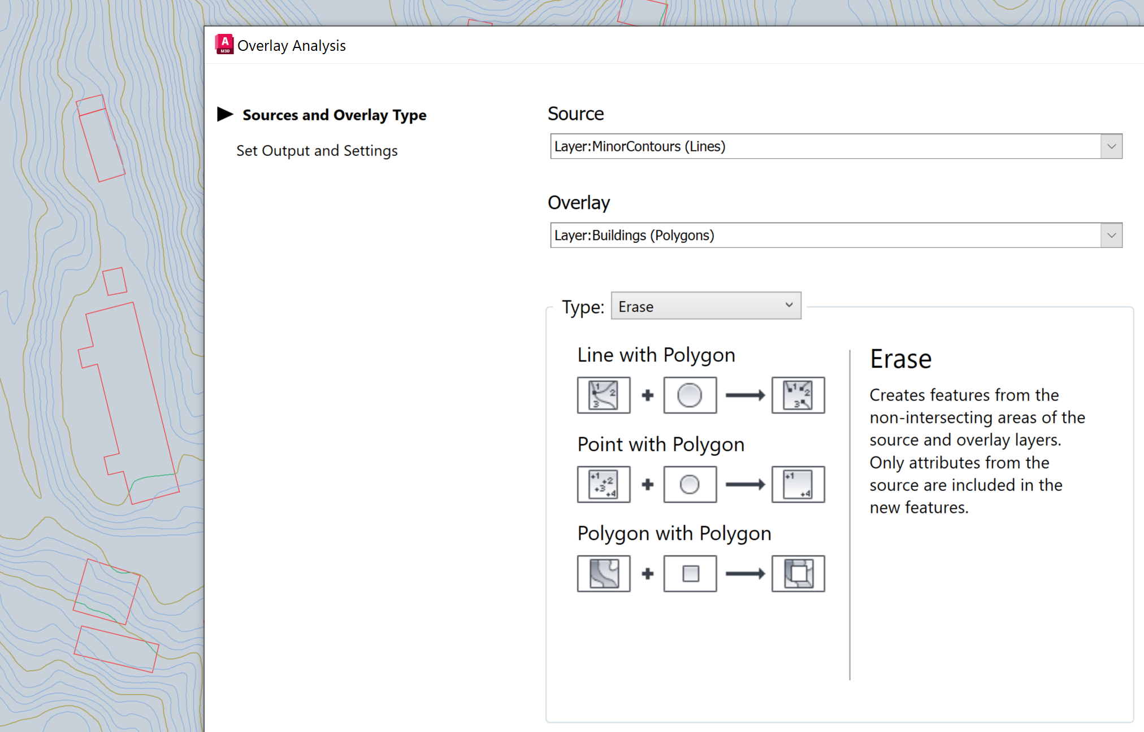The width and height of the screenshot is (1144, 732).
Task: Open the Source layer dropdown arrow
Action: coord(1111,147)
